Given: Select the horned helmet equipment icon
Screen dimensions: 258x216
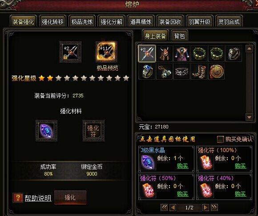Looking at the screenshot, I should click(164, 54).
